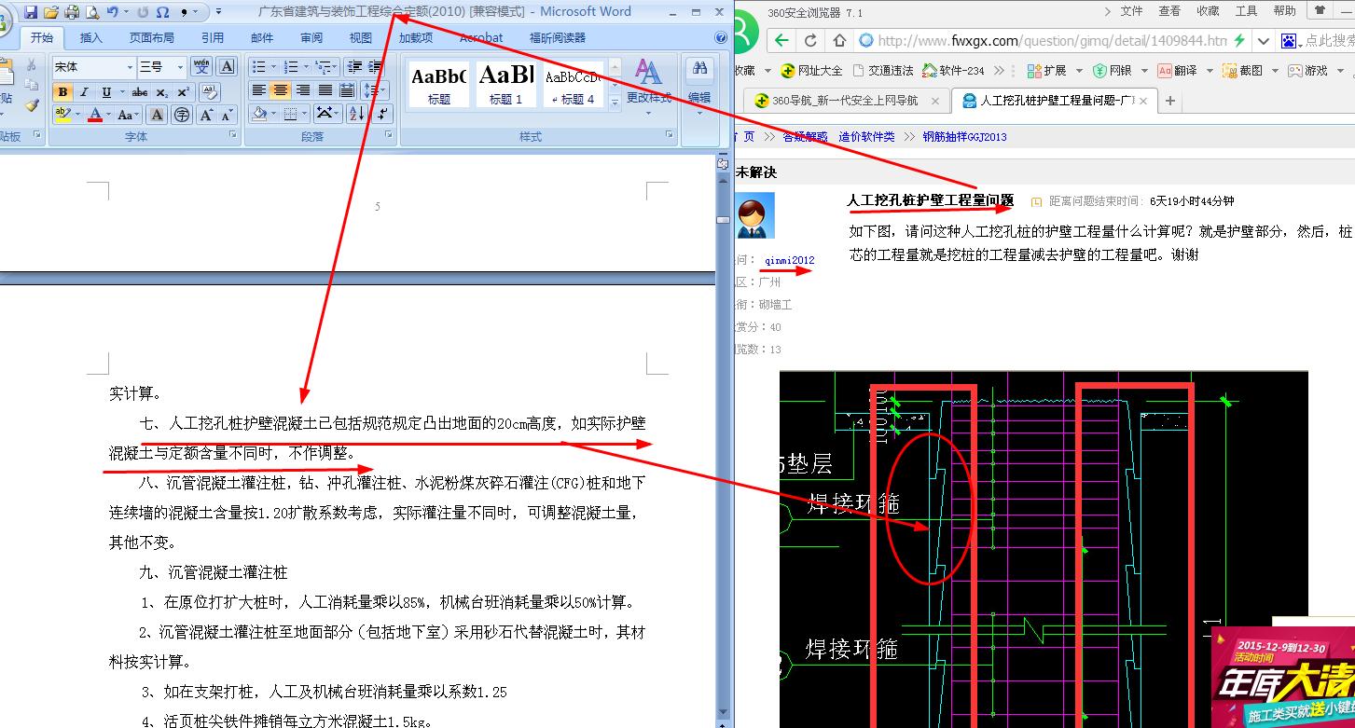This screenshot has height=728, width=1355.
Task: Click character border A icon
Action: click(x=227, y=67)
